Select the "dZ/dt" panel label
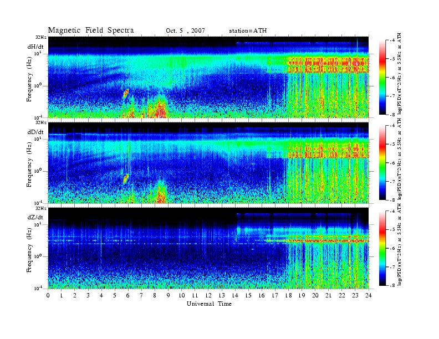The height and width of the screenshot is (339, 439). pyautogui.click(x=35, y=217)
